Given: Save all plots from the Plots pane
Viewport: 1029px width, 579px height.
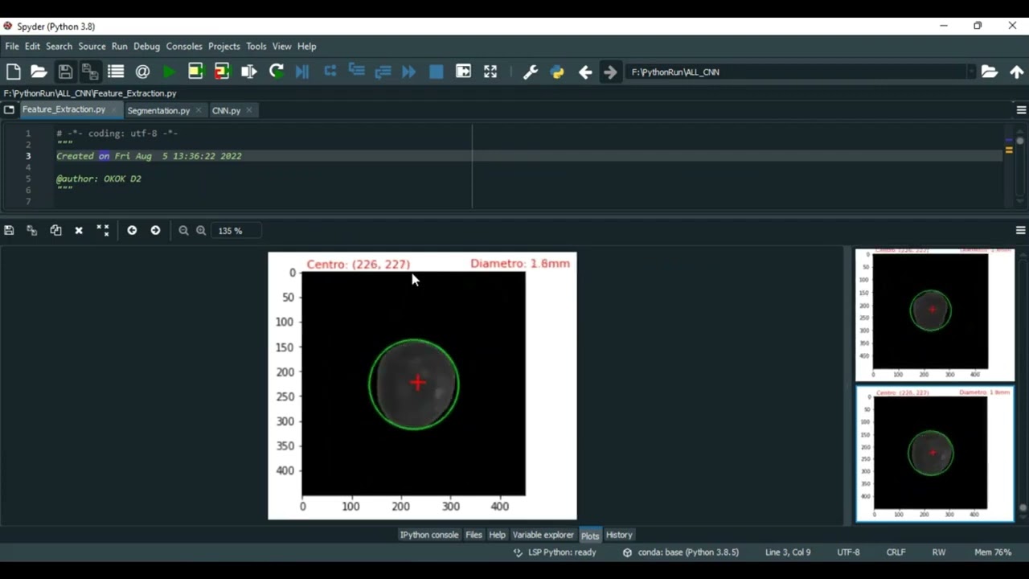Looking at the screenshot, I should click(31, 230).
